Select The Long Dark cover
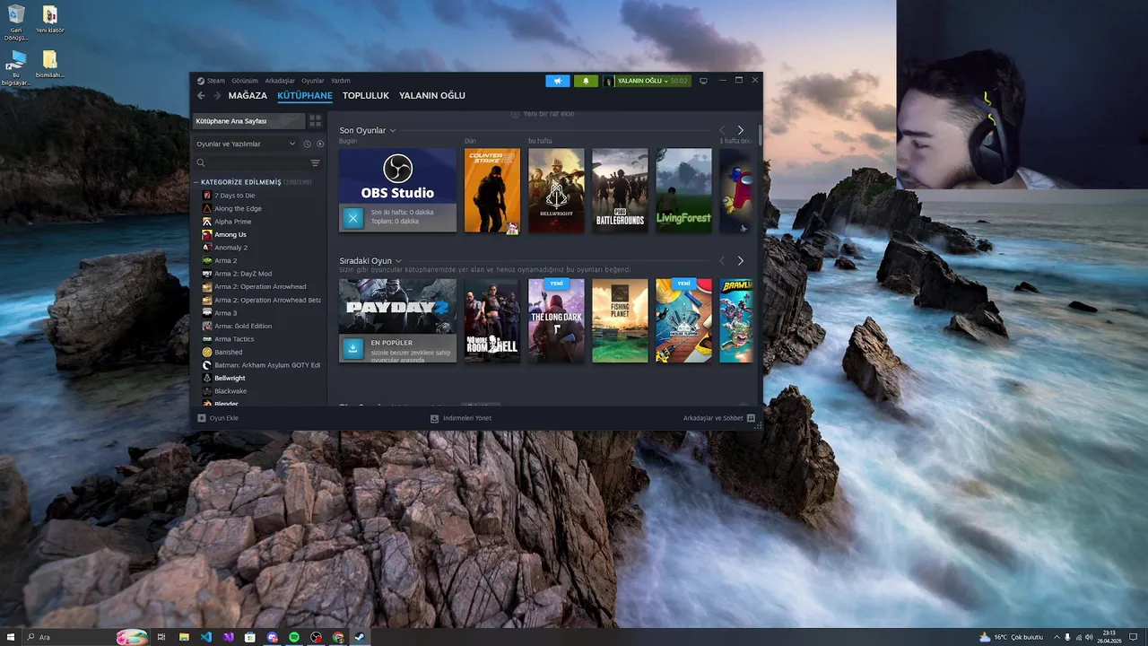Viewport: 1148px width, 646px height. click(556, 321)
